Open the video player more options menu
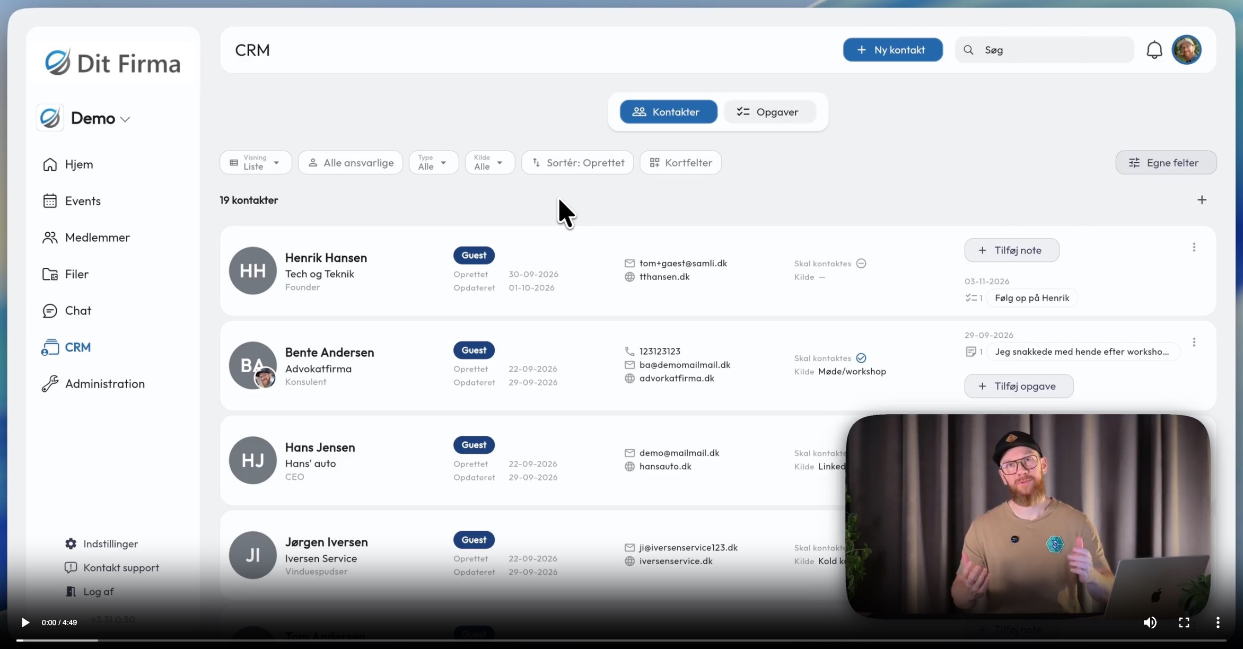 [1218, 622]
